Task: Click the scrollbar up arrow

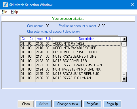Action: (x=124, y=44)
